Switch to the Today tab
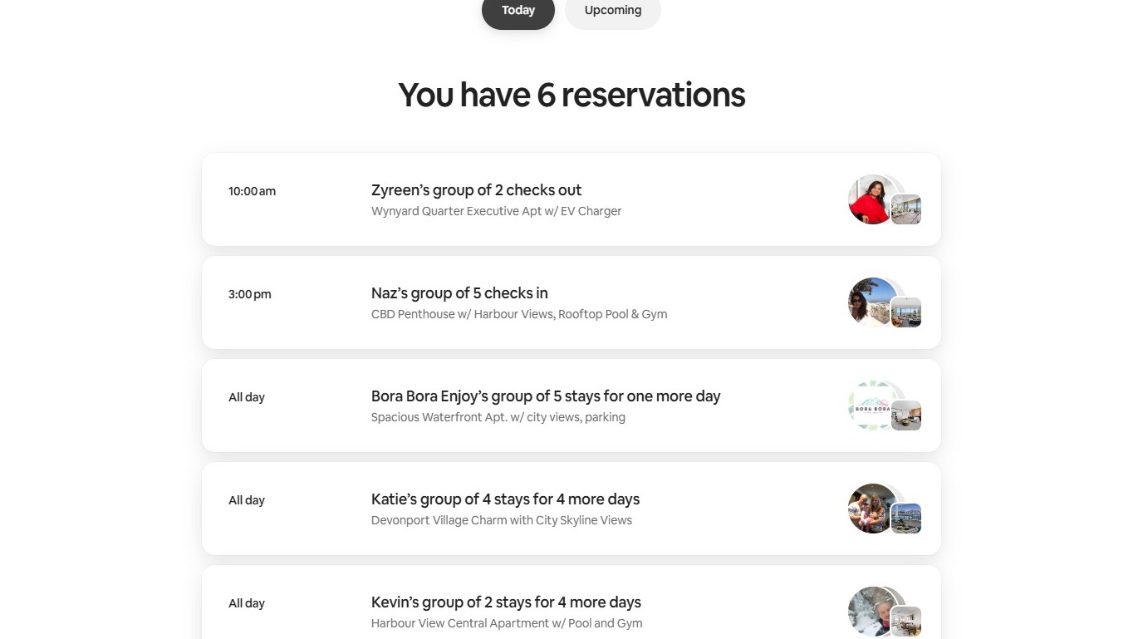Image resolution: width=1143 pixels, height=639 pixels. 518,11
